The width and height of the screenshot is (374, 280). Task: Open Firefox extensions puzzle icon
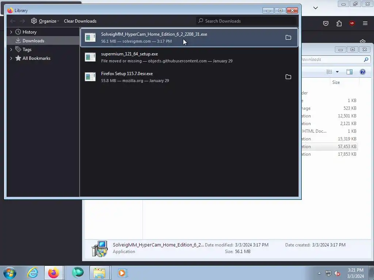[339, 23]
